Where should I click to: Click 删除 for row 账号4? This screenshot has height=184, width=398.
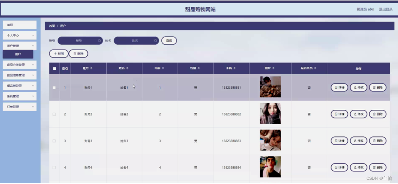tap(378, 168)
